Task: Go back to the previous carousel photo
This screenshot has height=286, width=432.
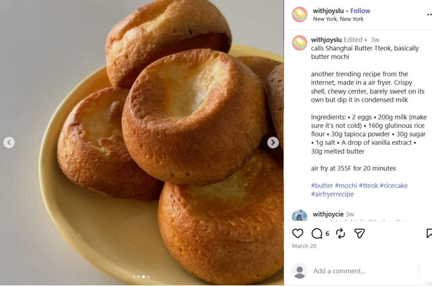Action: [9, 143]
